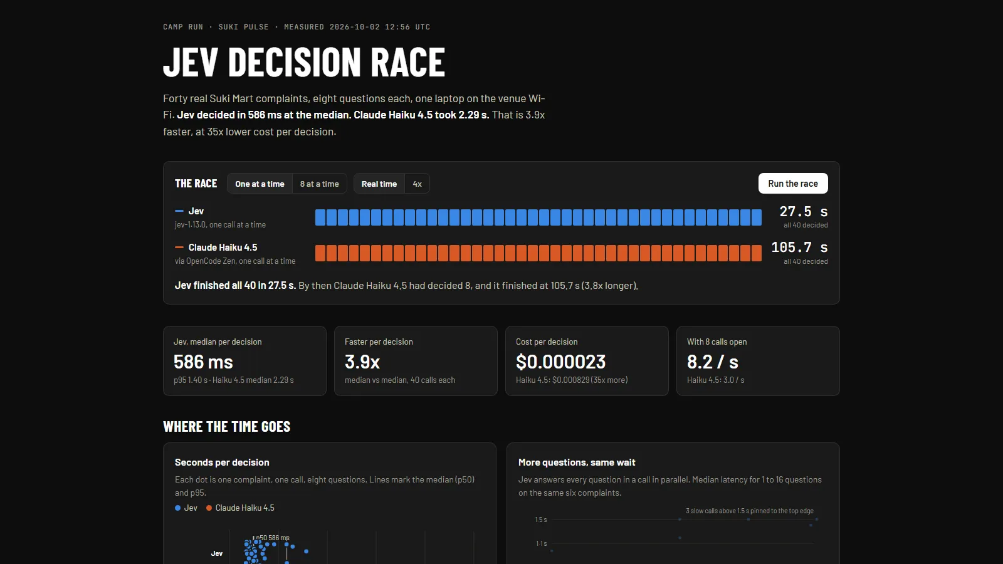Click the THE RACE panel heading
The height and width of the screenshot is (564, 1003).
(196, 184)
